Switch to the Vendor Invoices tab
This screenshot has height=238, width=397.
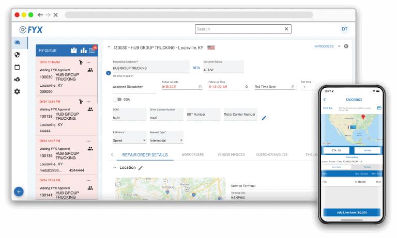click(x=231, y=155)
